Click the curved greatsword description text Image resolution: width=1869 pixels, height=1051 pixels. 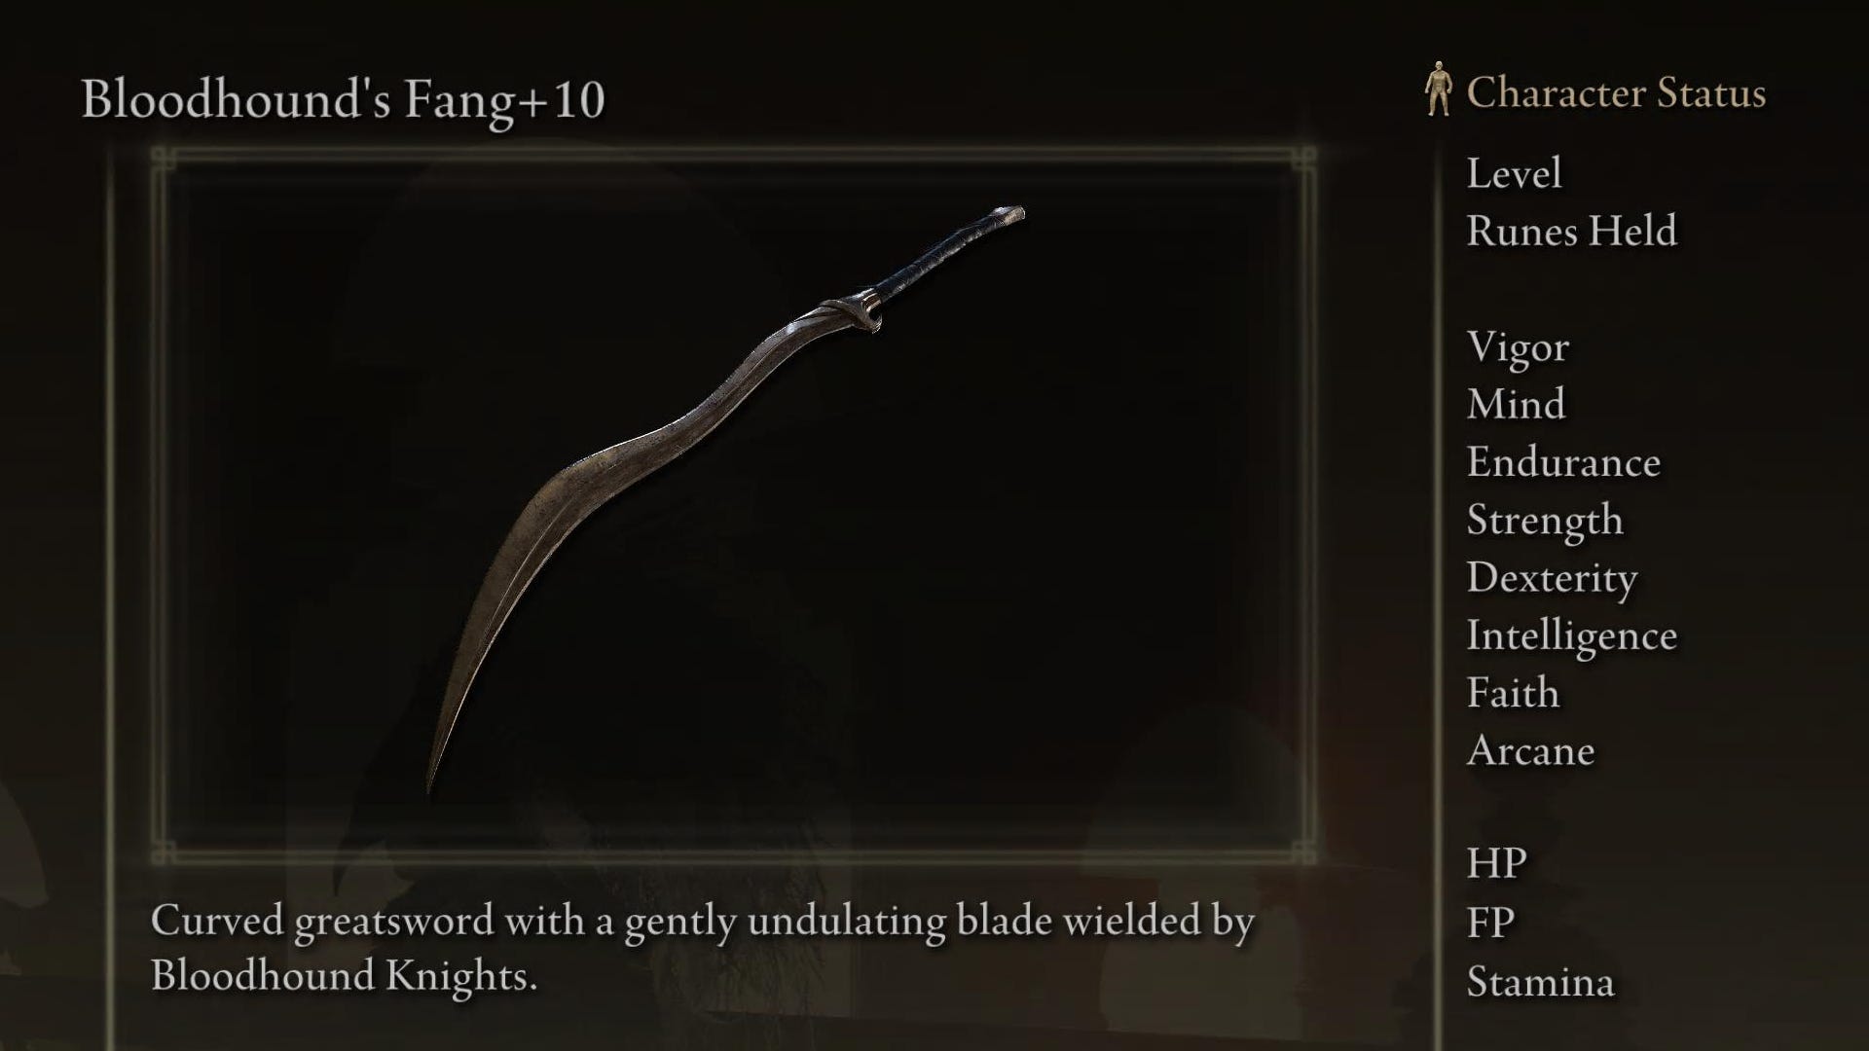(702, 922)
